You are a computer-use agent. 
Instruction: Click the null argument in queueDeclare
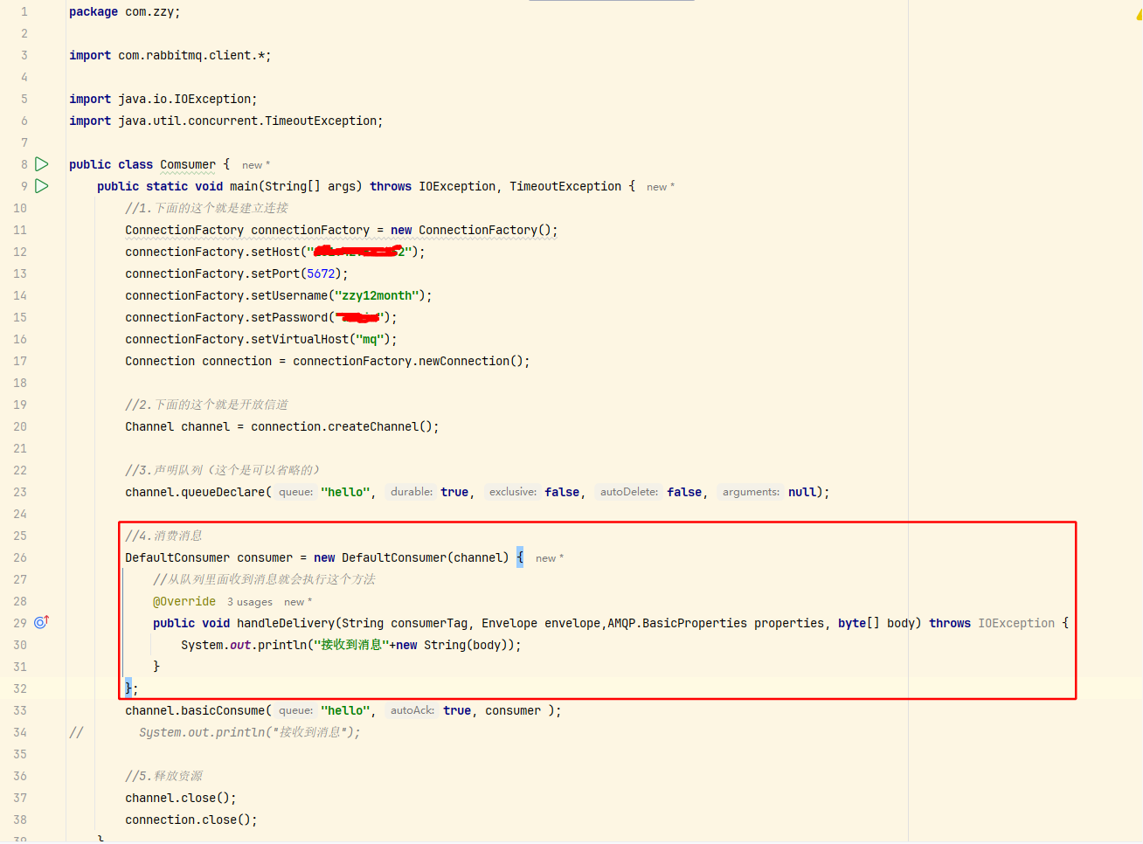click(x=802, y=492)
